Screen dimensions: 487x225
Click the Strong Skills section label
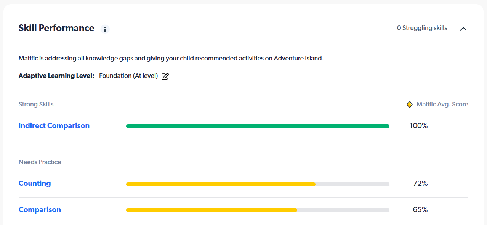(x=36, y=104)
